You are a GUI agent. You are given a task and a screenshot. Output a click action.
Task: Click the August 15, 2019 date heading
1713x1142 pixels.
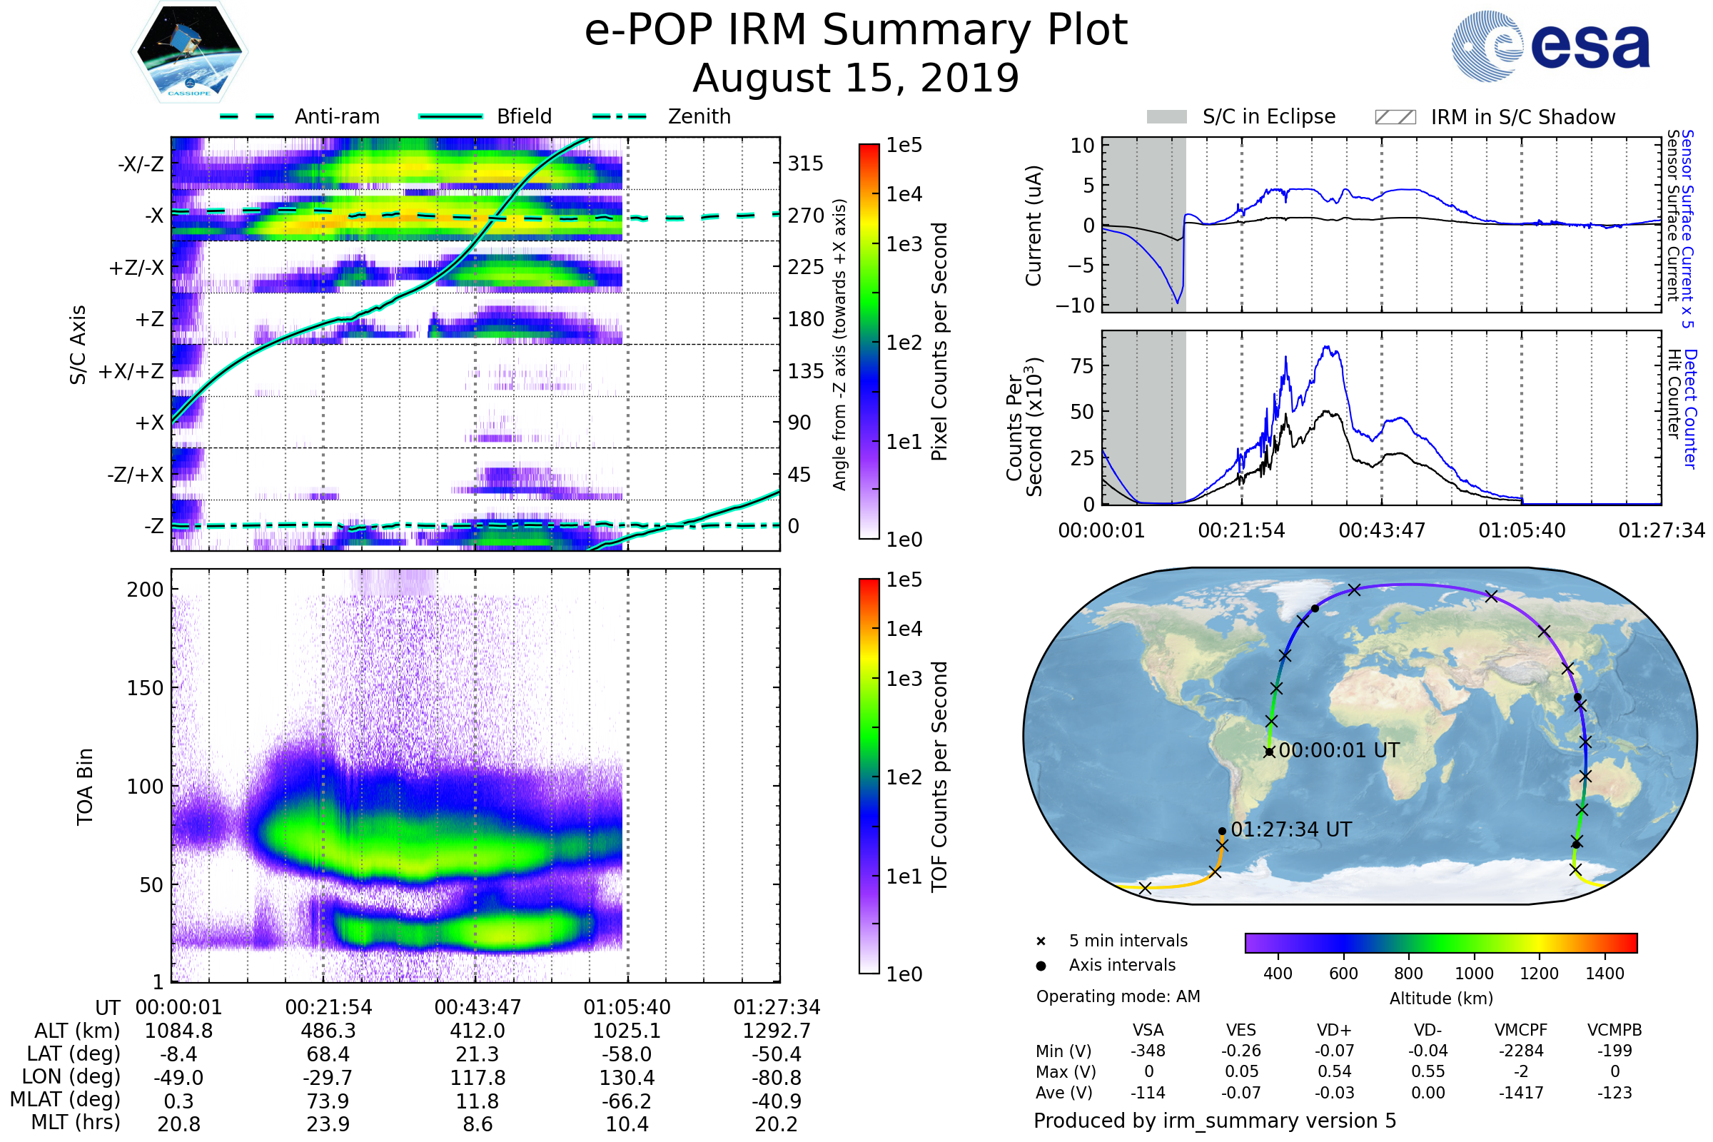pyautogui.click(x=856, y=79)
